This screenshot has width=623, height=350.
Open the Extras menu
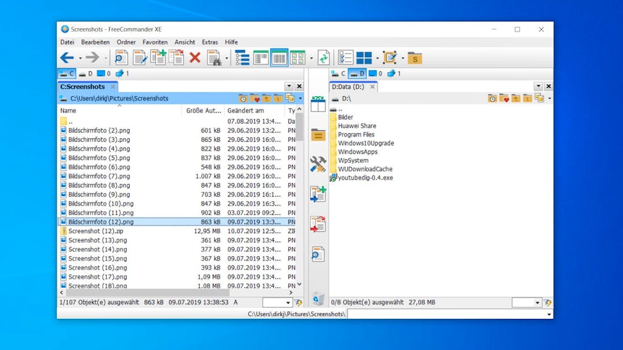[210, 42]
